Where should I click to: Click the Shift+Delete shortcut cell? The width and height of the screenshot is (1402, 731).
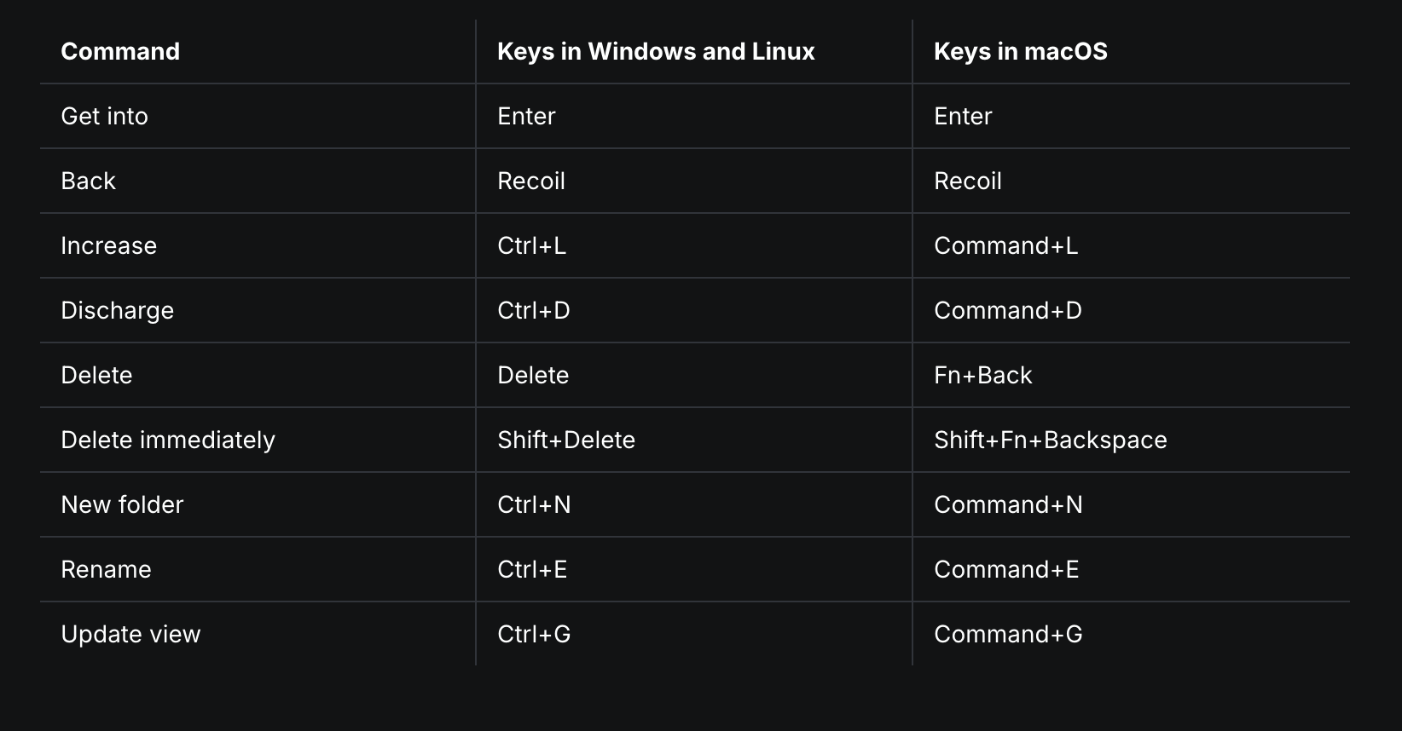coord(566,440)
